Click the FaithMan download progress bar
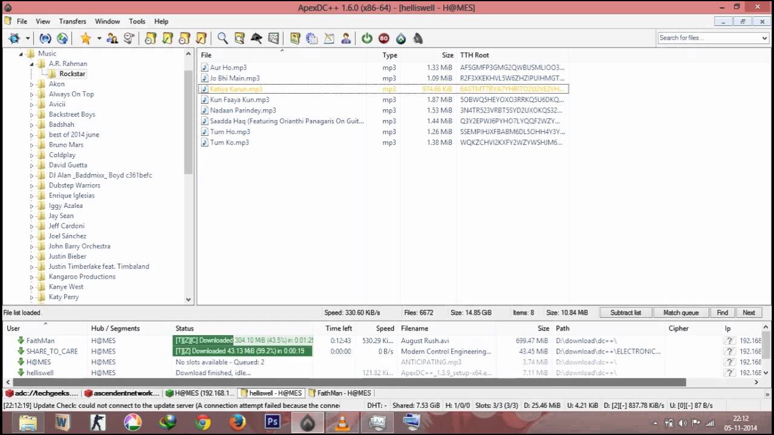Screen dimensions: 774x435 coord(243,341)
